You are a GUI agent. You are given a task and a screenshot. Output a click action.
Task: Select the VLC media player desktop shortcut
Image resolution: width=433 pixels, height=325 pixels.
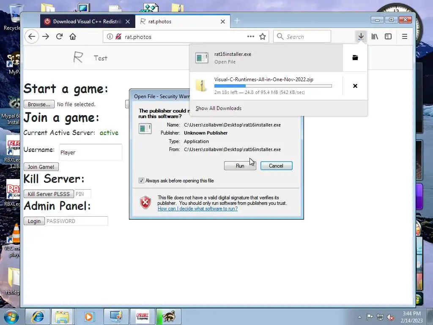(x=11, y=240)
